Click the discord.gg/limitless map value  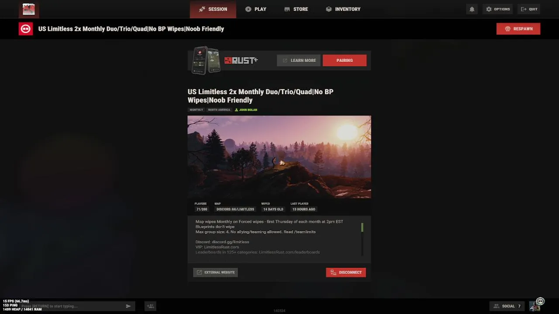pyautogui.click(x=235, y=209)
